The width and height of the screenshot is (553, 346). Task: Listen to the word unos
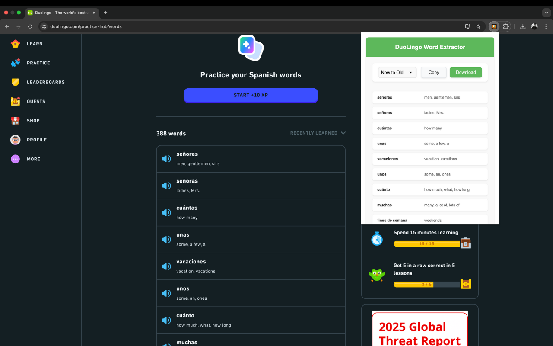[166, 293]
